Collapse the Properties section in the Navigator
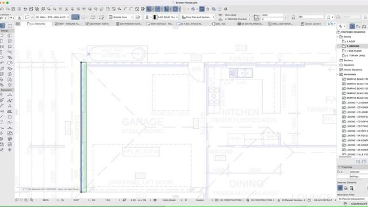This screenshot has width=368, height=207. (x=339, y=167)
